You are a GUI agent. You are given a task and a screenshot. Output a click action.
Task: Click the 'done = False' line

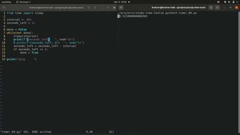tap(16, 30)
